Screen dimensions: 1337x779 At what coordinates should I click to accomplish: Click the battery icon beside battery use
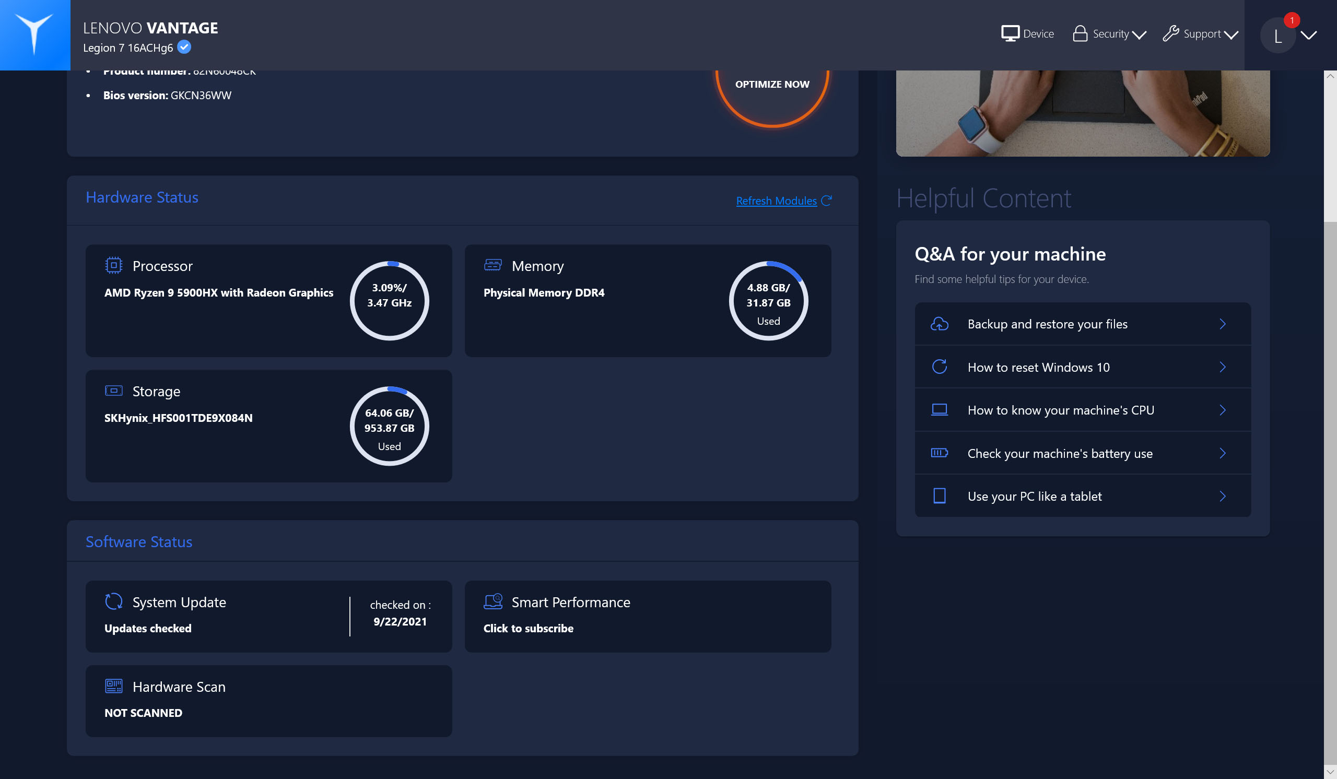point(940,453)
